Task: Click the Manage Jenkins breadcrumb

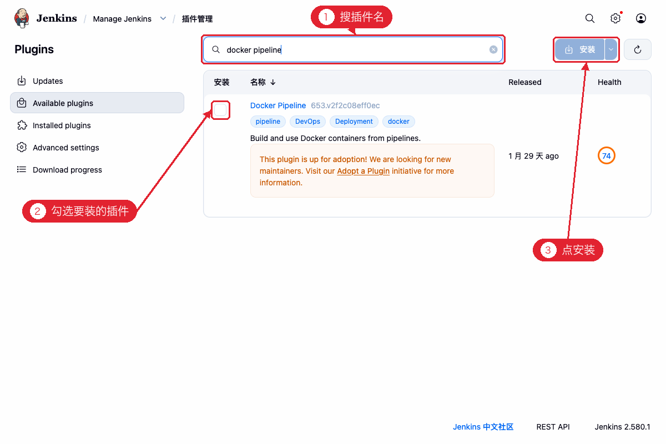Action: [122, 19]
